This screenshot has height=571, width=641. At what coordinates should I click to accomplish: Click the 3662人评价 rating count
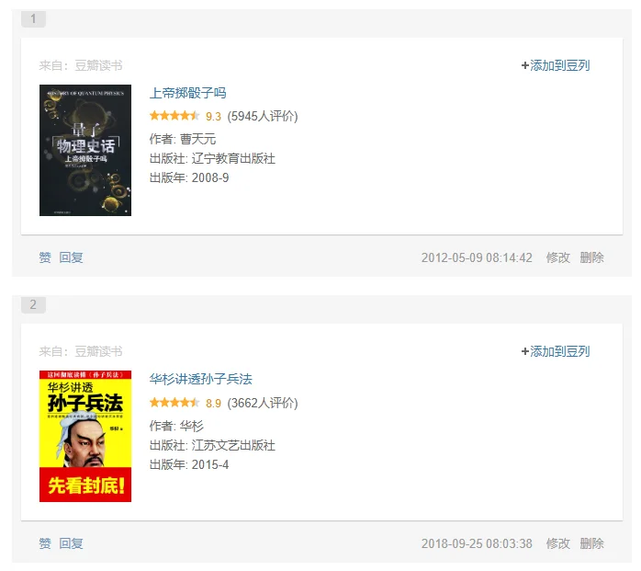263,403
